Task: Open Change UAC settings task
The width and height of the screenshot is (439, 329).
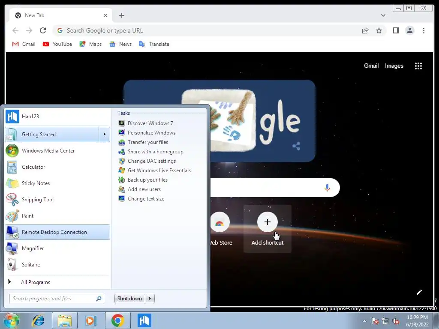Action: tap(147, 161)
